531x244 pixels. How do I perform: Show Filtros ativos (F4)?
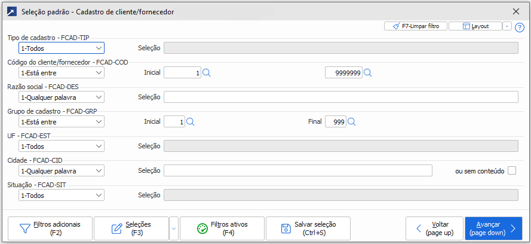pos(222,228)
